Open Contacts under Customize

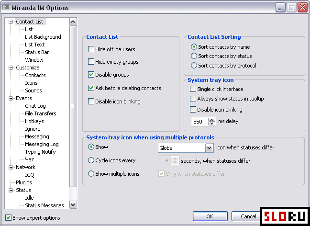(35, 75)
